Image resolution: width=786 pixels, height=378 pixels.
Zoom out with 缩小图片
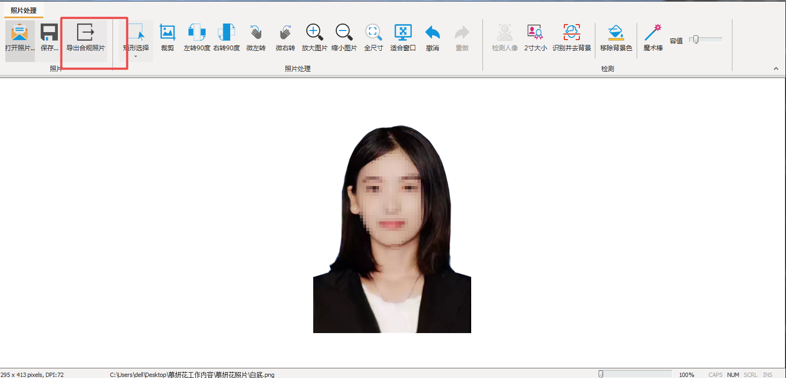point(344,37)
